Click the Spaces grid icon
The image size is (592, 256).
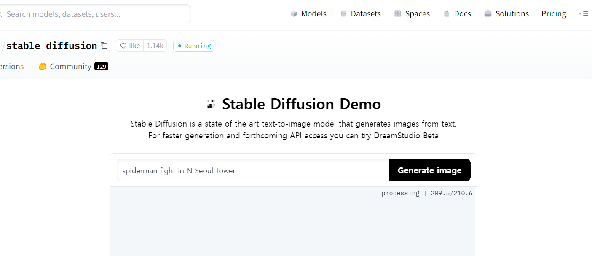coord(398,14)
